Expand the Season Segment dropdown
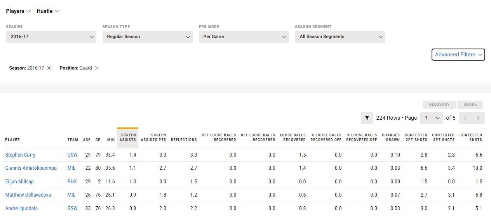This screenshot has width=491, height=216. (x=340, y=37)
